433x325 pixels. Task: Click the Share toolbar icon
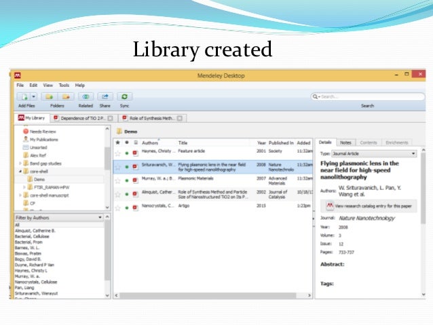tap(105, 96)
